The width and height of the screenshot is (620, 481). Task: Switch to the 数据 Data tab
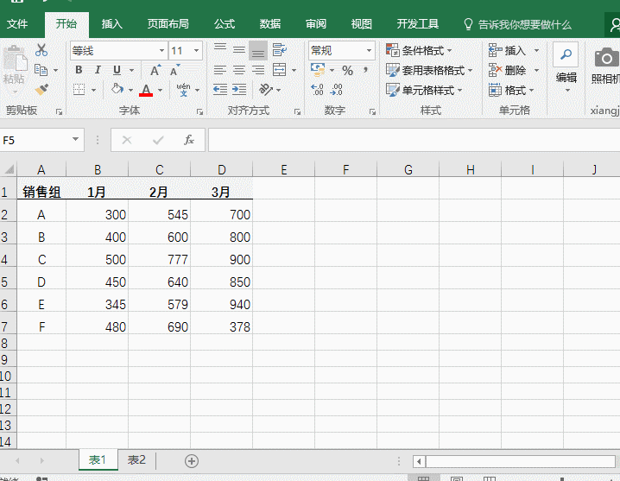pyautogui.click(x=270, y=24)
